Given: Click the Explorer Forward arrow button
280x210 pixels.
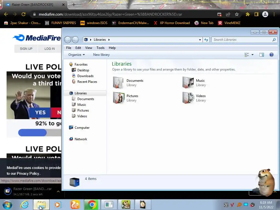Looking at the screenshot, I should [x=75, y=40].
